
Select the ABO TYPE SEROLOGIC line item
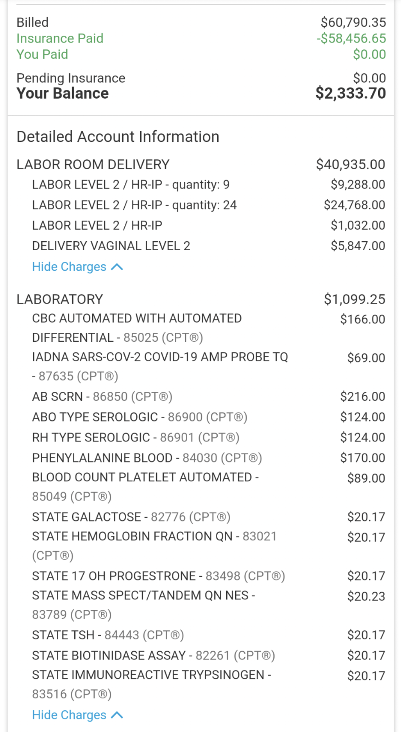(140, 417)
